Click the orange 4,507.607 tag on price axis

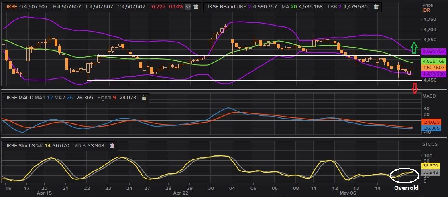[434, 68]
